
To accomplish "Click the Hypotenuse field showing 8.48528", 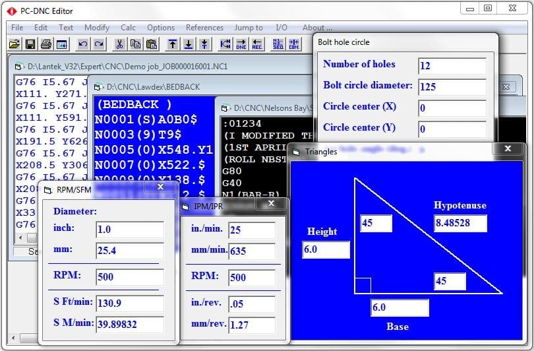I will 460,223.
